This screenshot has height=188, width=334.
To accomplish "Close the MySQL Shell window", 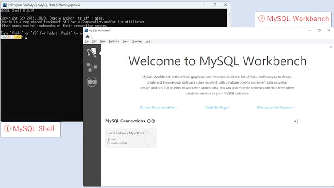I will (x=225, y=5).
